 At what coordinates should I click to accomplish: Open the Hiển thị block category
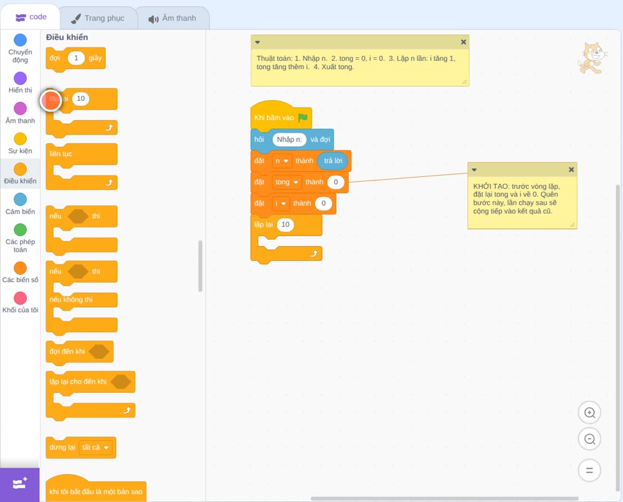coord(20,83)
